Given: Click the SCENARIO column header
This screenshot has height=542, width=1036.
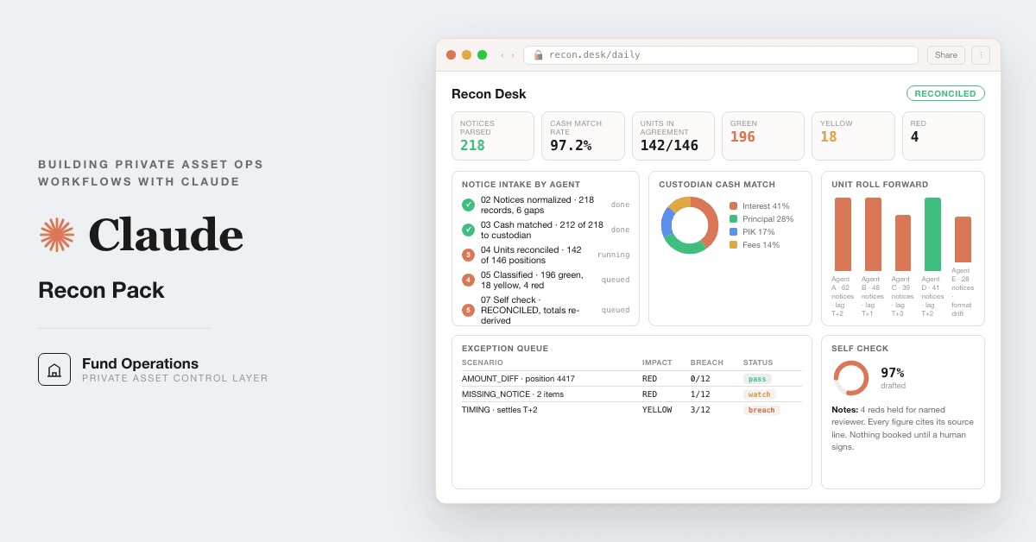Looking at the screenshot, I should click(x=483, y=362).
